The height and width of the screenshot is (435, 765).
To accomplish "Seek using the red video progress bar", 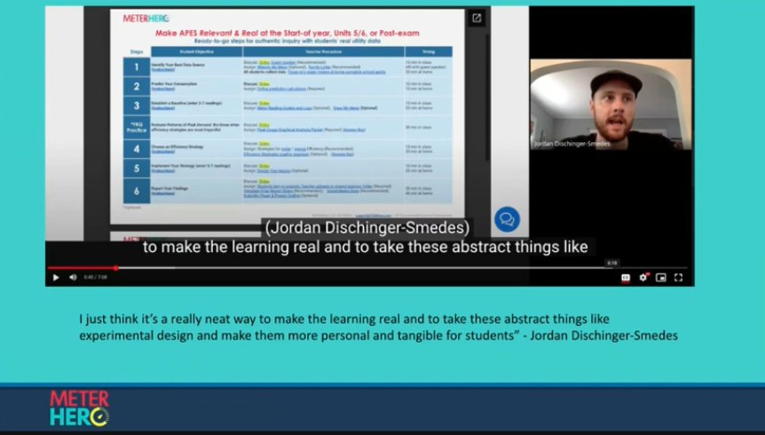I will pyautogui.click(x=82, y=267).
